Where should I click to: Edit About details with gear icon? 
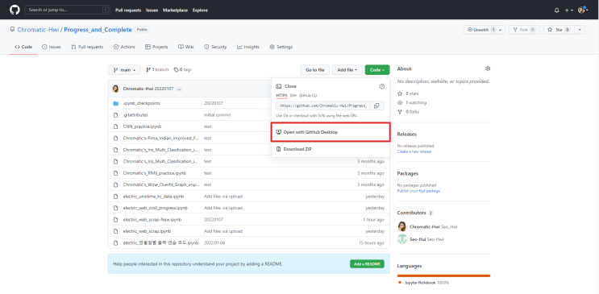(488, 68)
